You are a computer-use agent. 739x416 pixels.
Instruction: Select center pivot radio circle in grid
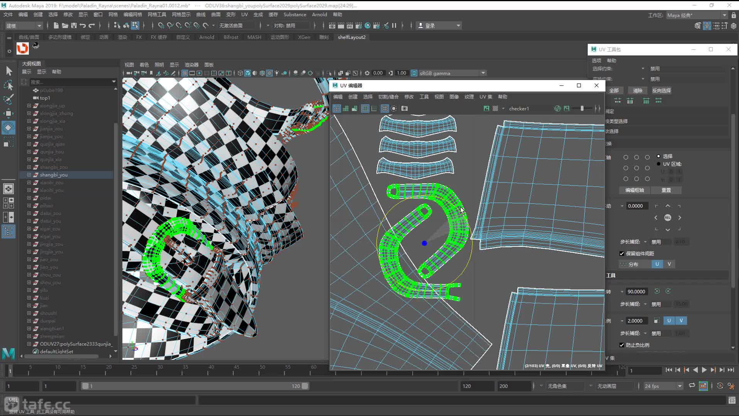click(x=636, y=168)
